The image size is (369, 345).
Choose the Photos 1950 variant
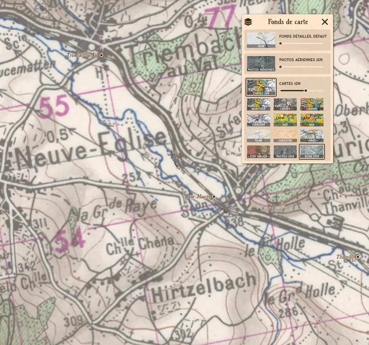(x=285, y=151)
